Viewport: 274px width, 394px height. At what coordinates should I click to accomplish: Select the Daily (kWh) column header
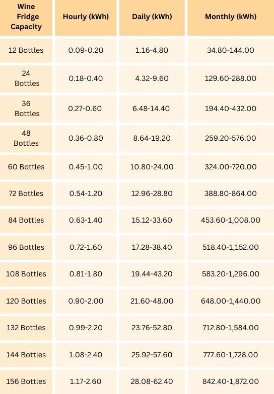pos(152,17)
